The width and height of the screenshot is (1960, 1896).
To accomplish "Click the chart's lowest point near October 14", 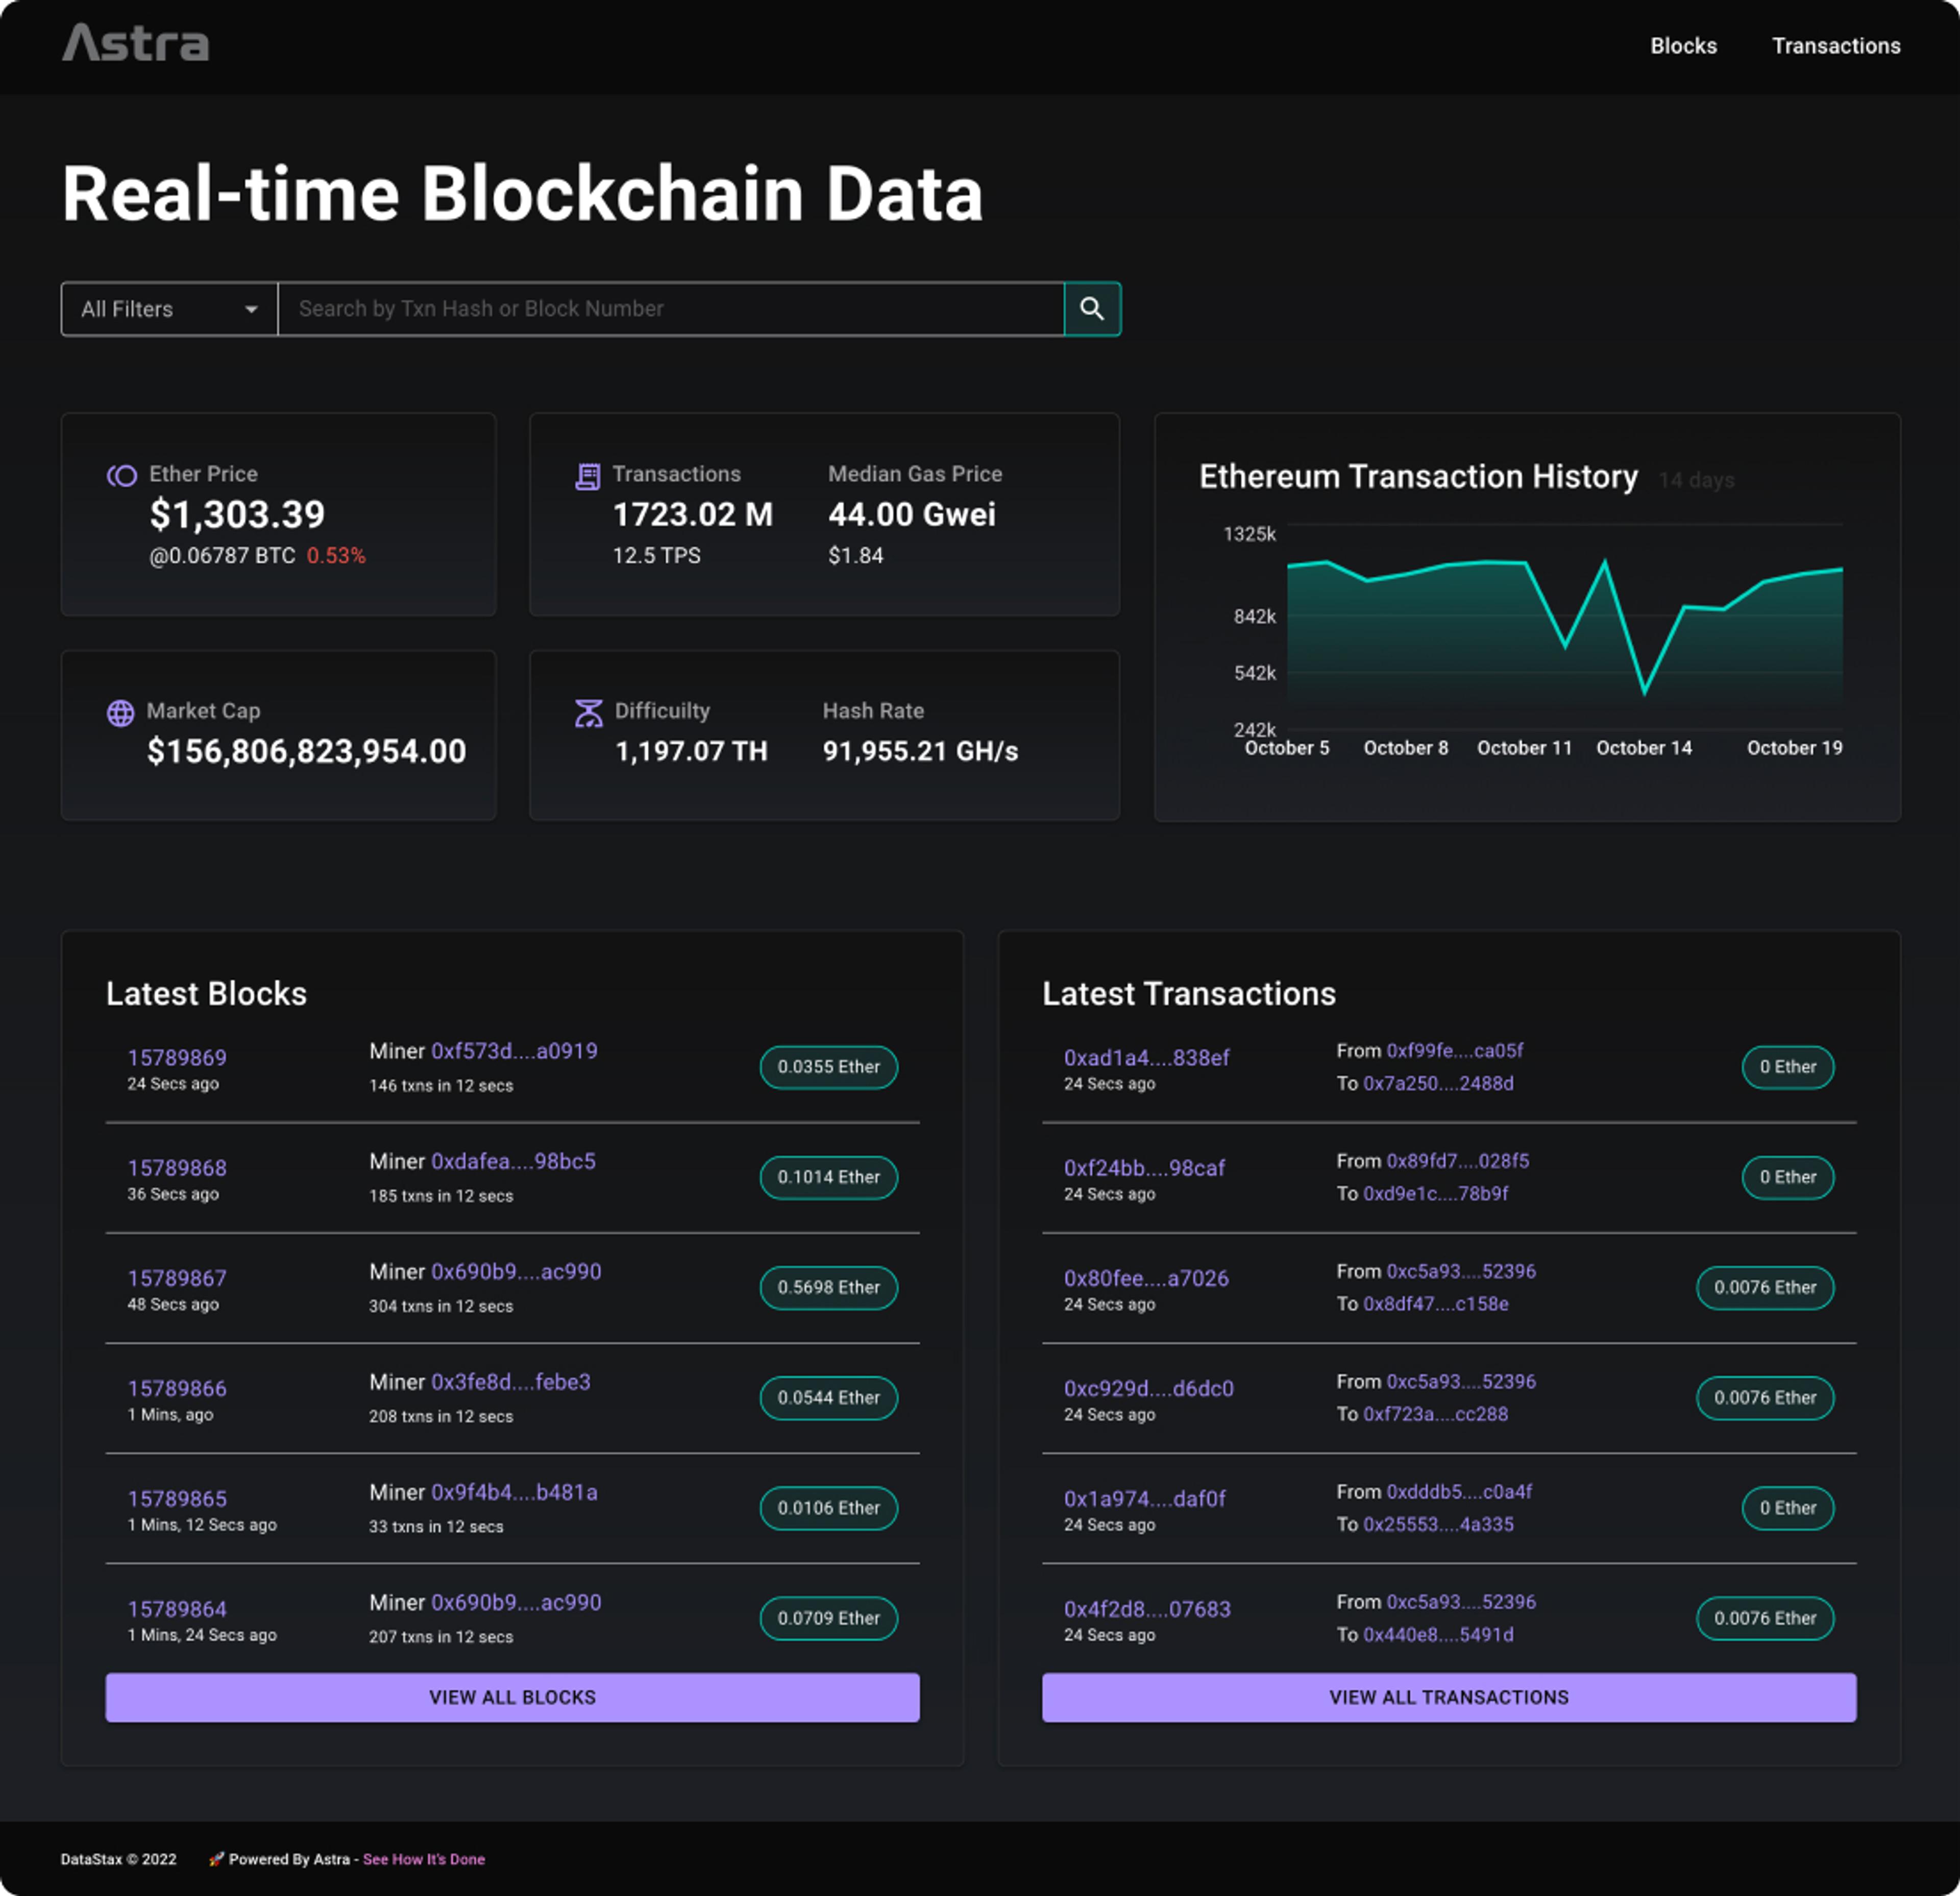I will [x=1645, y=691].
